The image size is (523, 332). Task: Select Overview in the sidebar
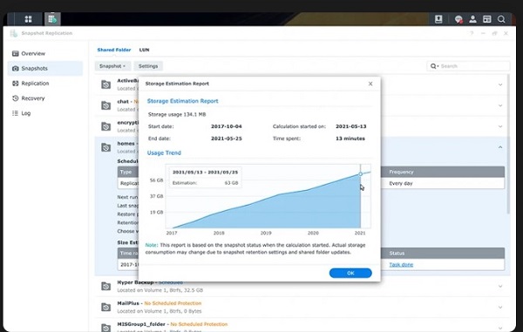coord(45,53)
